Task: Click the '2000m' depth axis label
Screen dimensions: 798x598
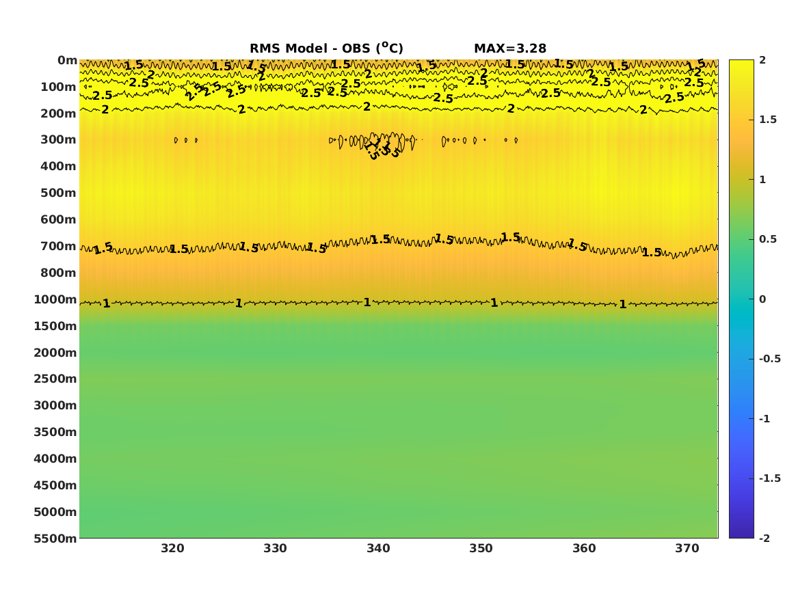Action: point(55,353)
